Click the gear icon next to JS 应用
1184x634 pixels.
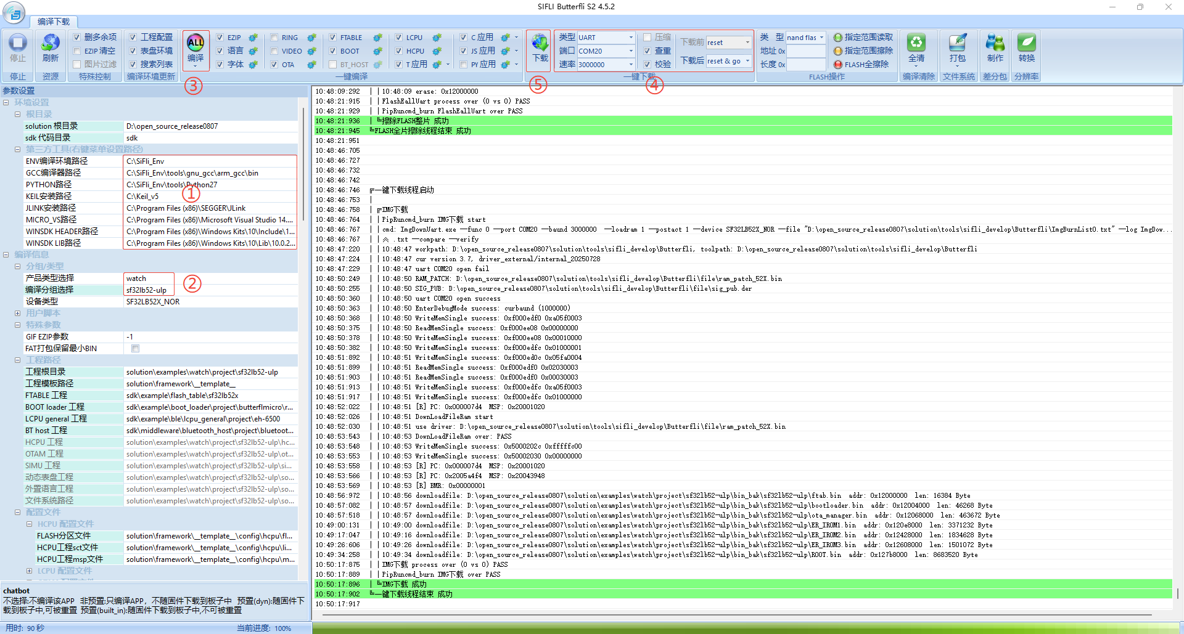[505, 51]
